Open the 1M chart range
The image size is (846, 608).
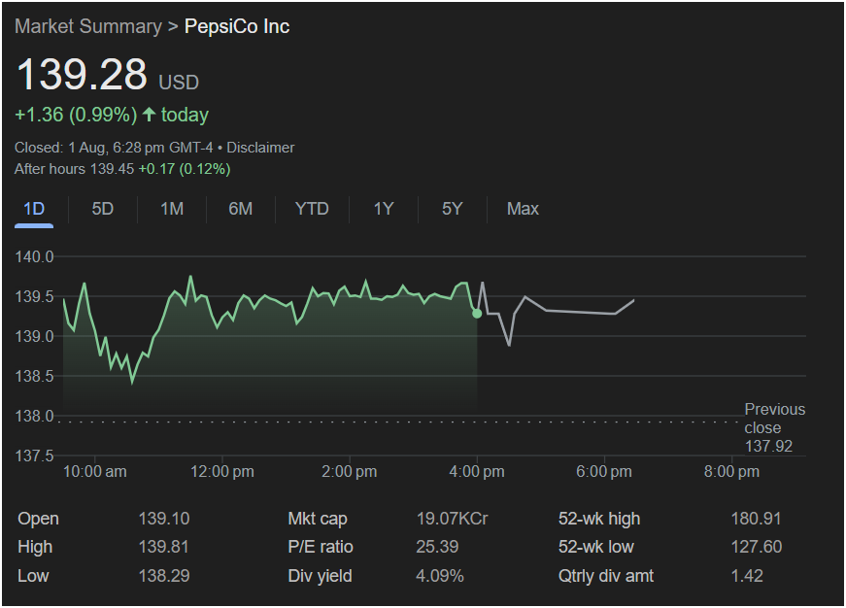[172, 210]
